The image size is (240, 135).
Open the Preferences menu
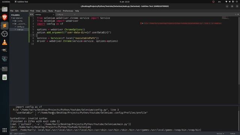point(68,11)
